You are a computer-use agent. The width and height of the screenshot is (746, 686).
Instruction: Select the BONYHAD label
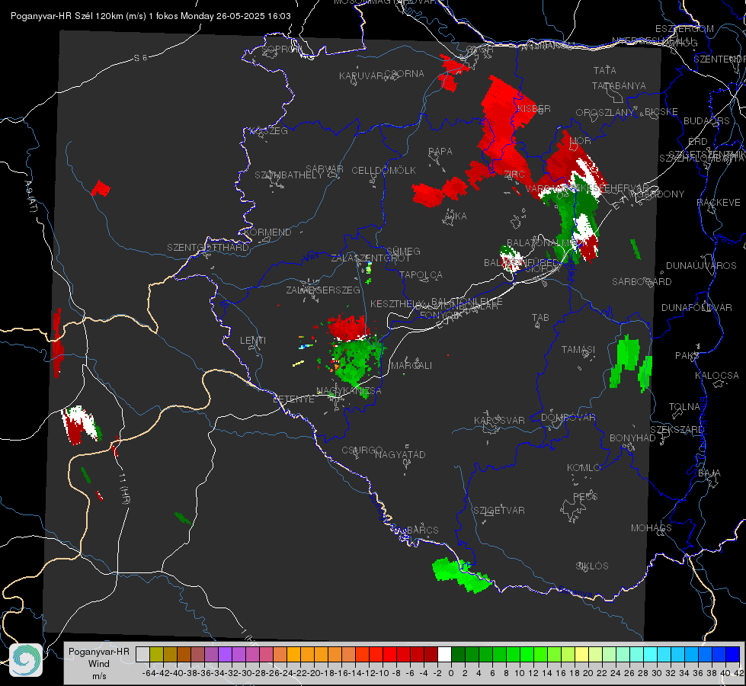(632, 438)
